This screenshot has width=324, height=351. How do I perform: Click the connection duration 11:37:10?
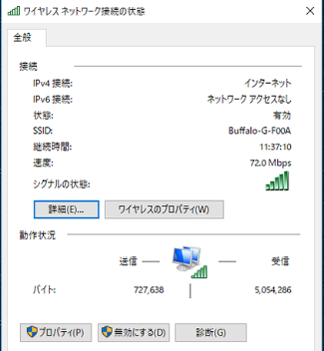pos(276,147)
